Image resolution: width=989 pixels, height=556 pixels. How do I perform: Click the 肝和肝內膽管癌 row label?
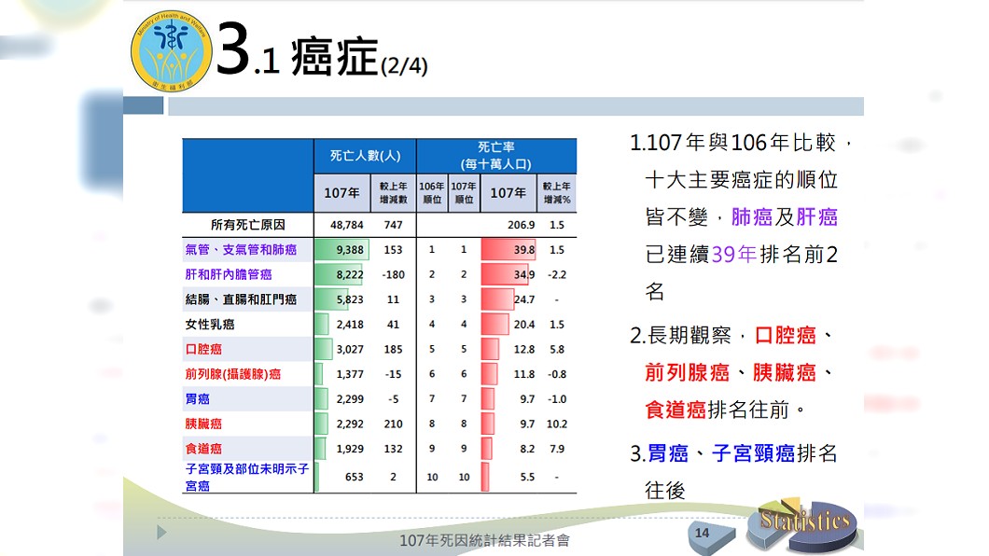click(229, 274)
